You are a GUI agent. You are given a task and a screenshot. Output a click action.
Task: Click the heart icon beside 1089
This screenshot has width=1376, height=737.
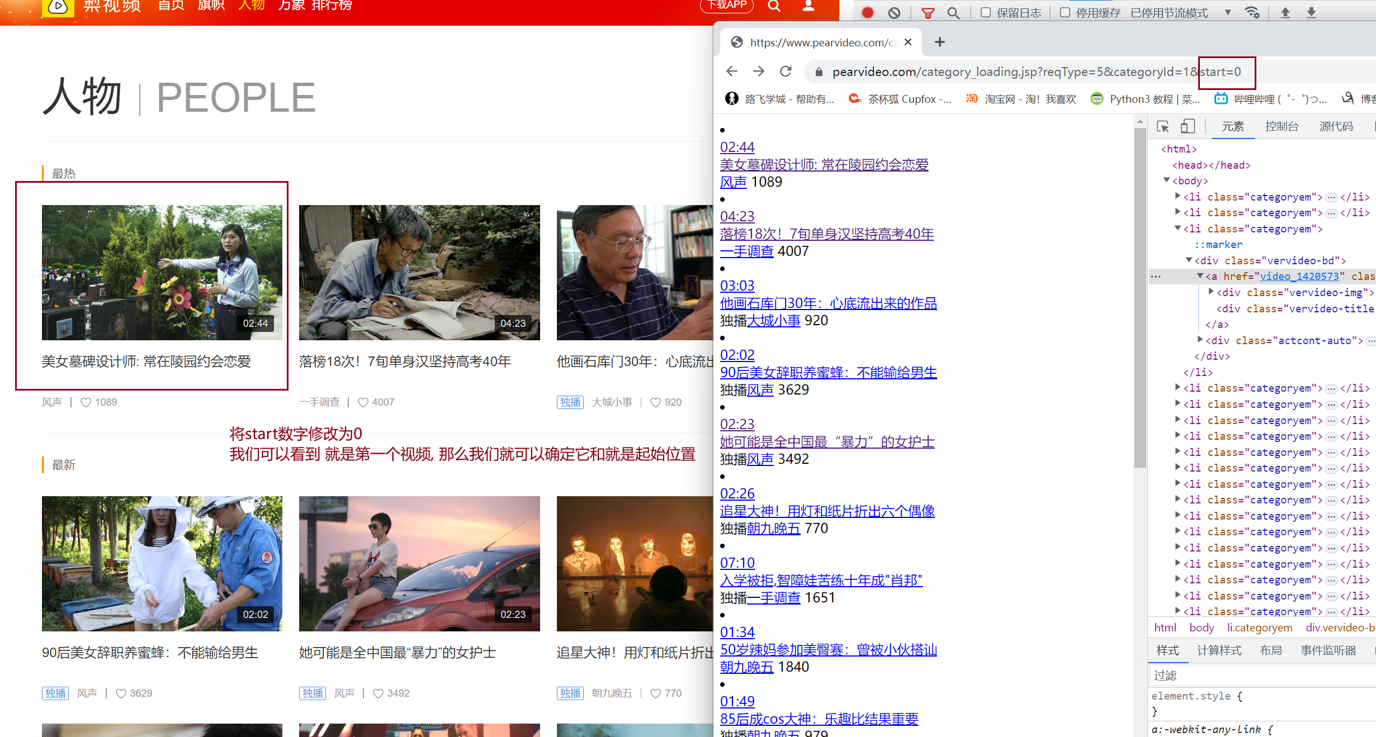[x=86, y=402]
